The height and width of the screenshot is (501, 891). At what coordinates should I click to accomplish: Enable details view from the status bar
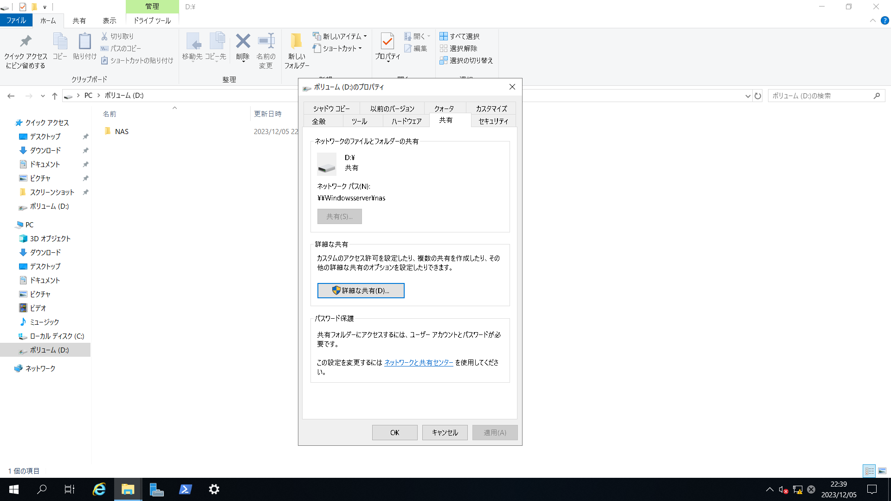[x=869, y=470]
